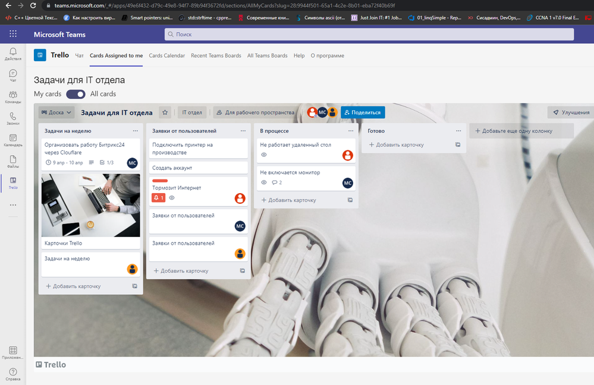The height and width of the screenshot is (385, 594).
Task: Click the Teams search field Поиск
Action: click(x=369, y=34)
